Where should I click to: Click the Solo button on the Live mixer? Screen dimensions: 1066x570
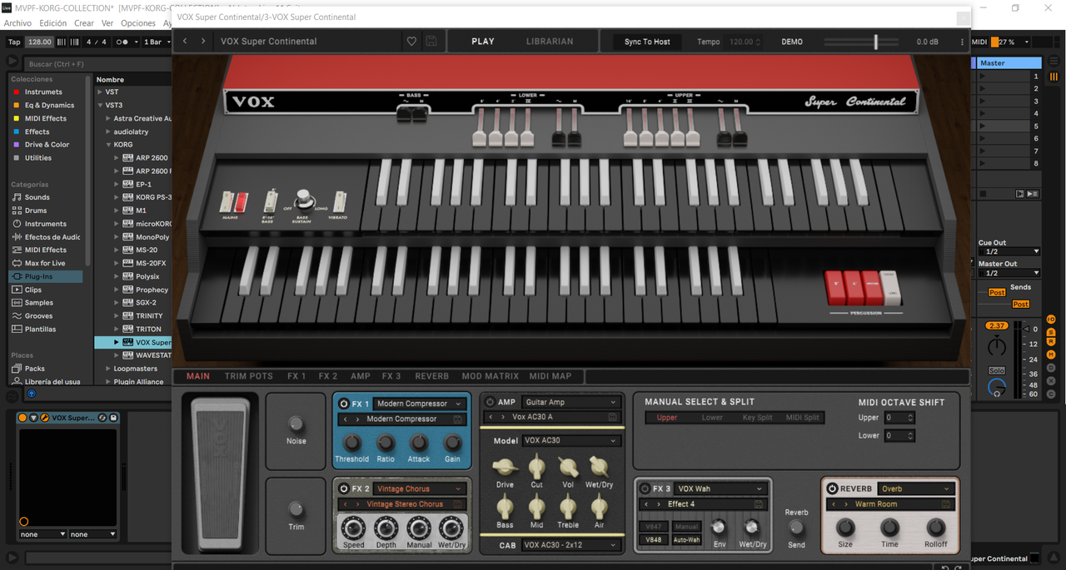(x=996, y=370)
